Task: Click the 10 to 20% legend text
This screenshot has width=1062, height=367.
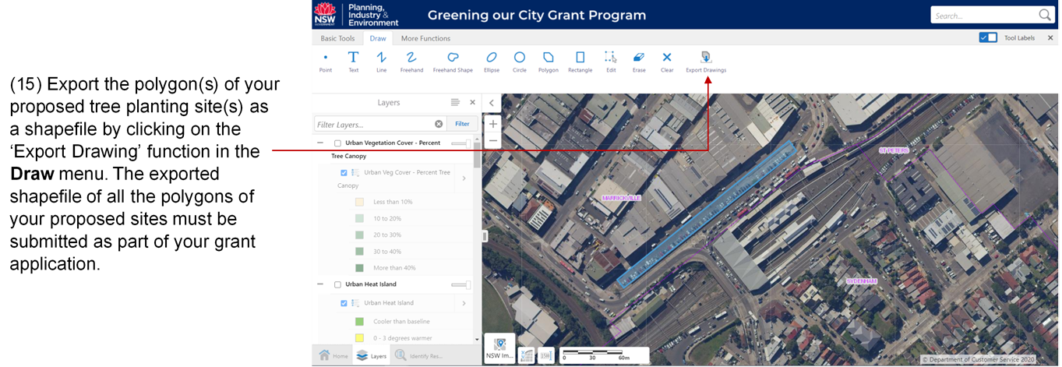Action: 387,218
